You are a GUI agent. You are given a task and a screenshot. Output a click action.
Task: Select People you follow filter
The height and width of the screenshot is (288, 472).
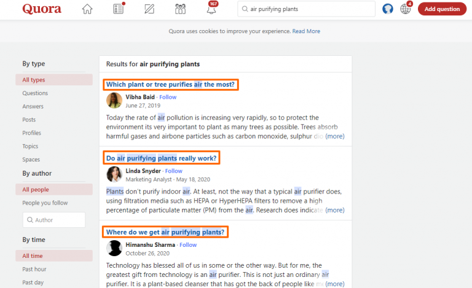[45, 203]
